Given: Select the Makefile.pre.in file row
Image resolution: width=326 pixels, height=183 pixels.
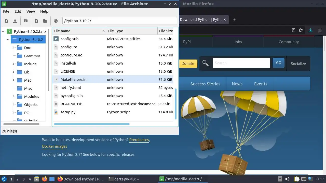Looking at the screenshot, I should tap(113, 80).
